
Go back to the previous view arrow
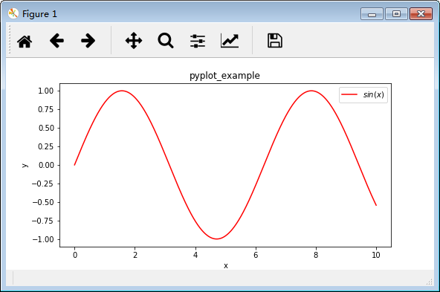56,41
